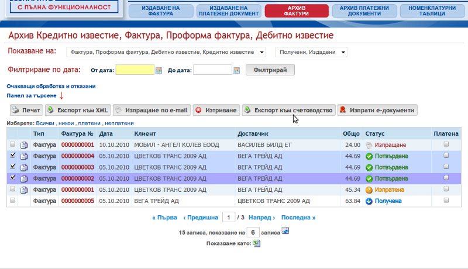Go to next page via Напред link
The image size is (468, 269).
point(257,218)
